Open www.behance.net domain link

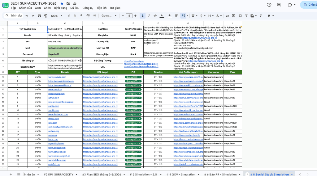57,152
